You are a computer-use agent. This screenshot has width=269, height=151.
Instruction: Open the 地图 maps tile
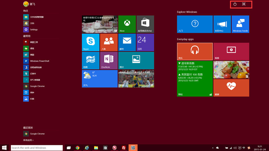coord(90,61)
